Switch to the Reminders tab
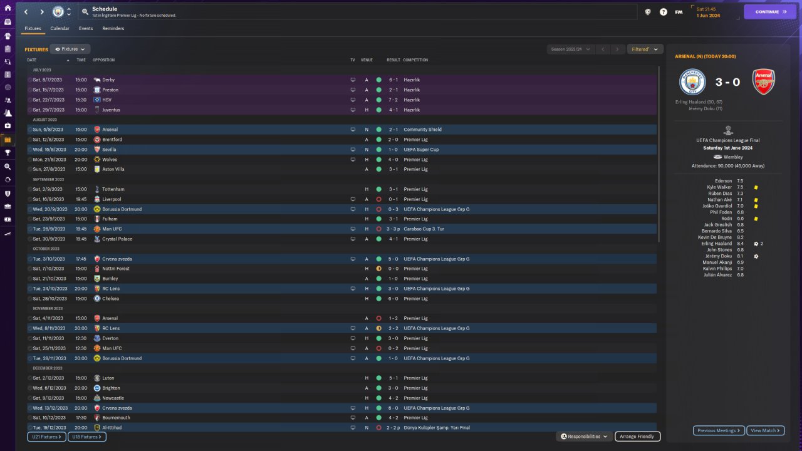The image size is (802, 451). pyautogui.click(x=113, y=29)
